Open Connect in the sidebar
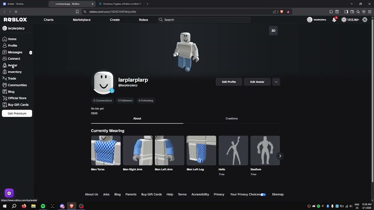374x210 pixels. pyautogui.click(x=14, y=59)
